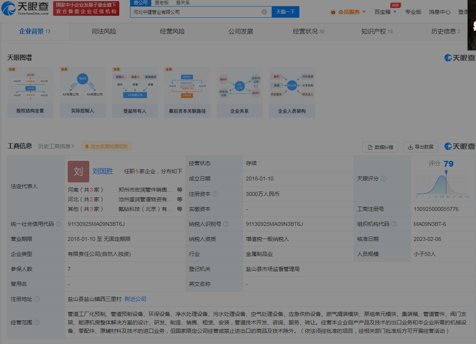Click organization code MA09N3BT-6
The height and width of the screenshot is (344, 476).
point(430,224)
